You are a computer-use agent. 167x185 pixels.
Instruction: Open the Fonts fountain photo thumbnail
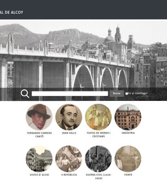(x=128, y=159)
